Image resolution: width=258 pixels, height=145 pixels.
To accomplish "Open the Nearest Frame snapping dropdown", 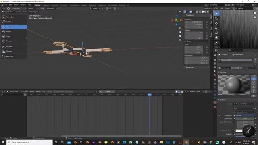I will [196, 91].
